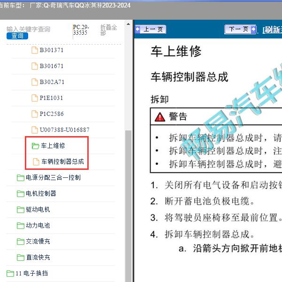
Task: Click the folder icon beside 电机控制器
Action: 21,194
